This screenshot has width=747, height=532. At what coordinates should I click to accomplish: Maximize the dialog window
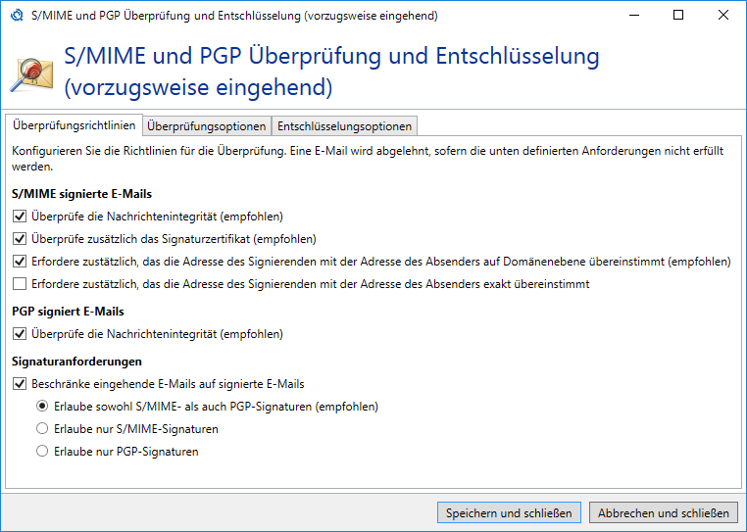pos(678,16)
